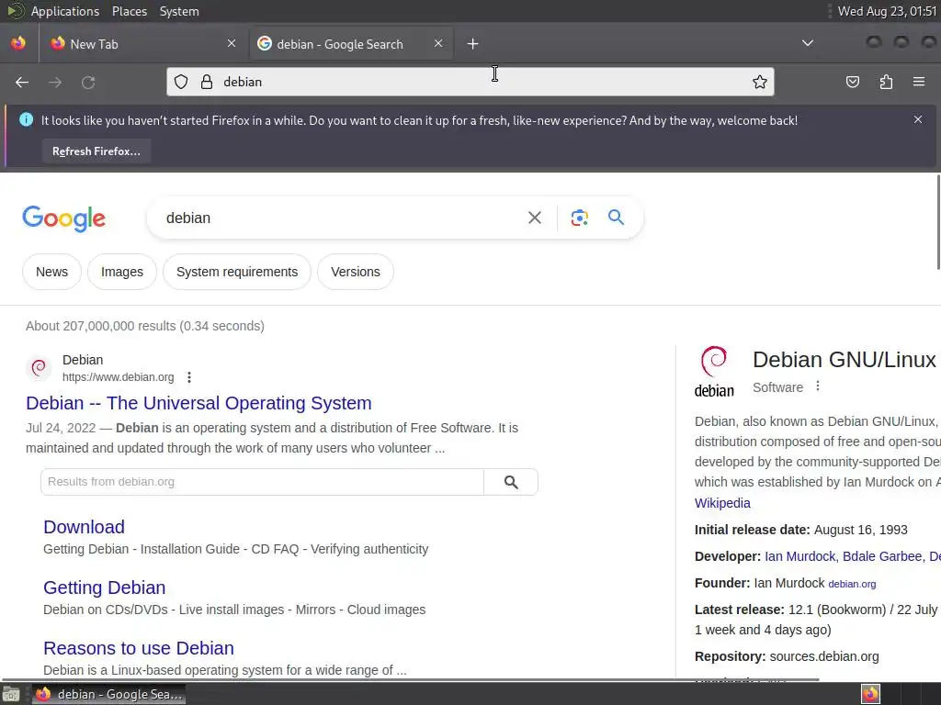Screen dimensions: 941x705
Task: Open the Applications menu
Action: tap(65, 11)
